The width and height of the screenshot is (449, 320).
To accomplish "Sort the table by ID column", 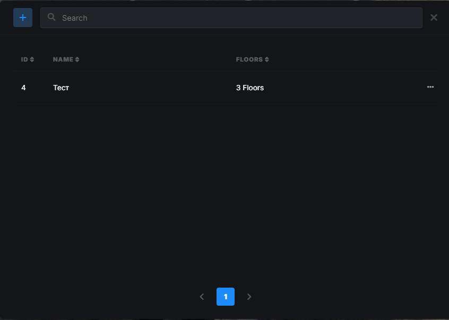I will click(28, 59).
